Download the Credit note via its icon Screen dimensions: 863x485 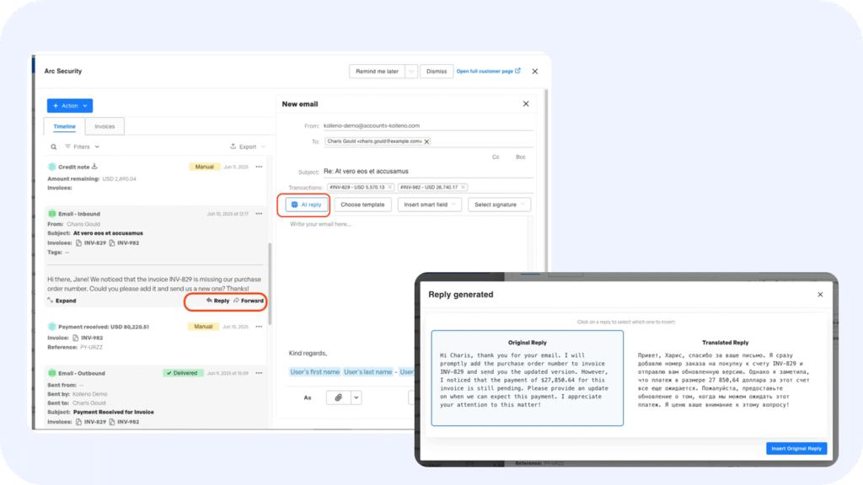[x=94, y=167]
